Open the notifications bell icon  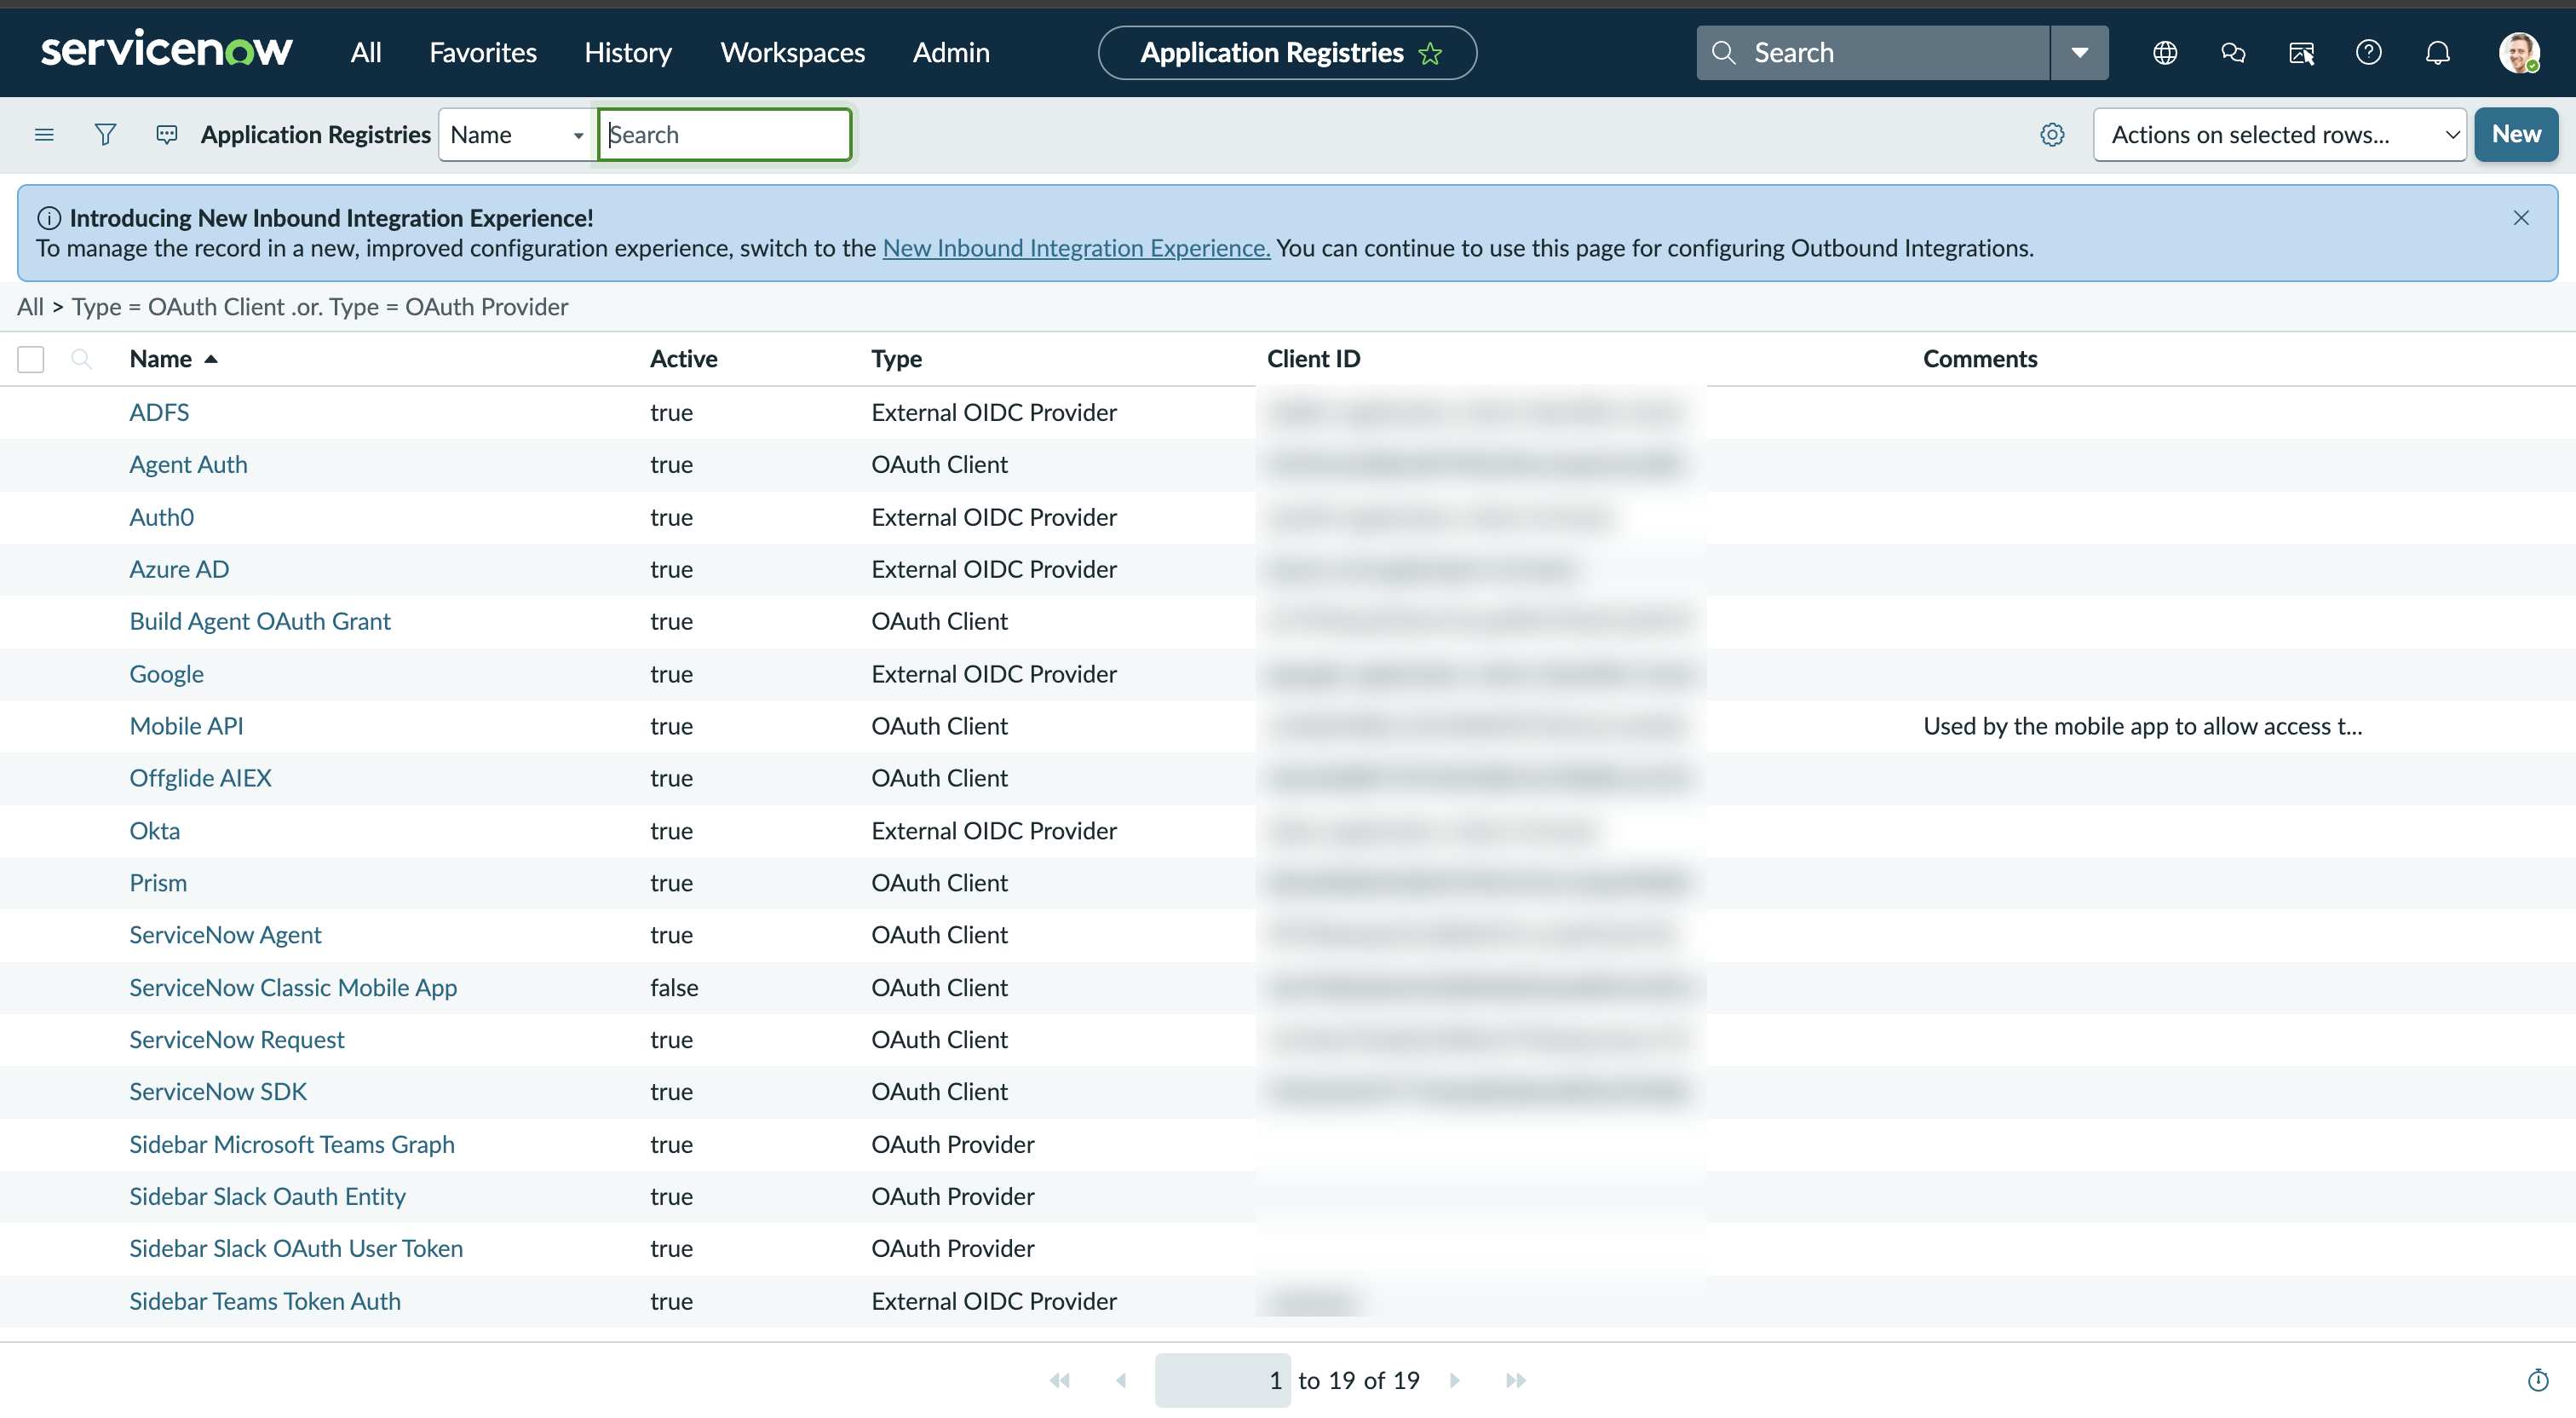[x=2438, y=52]
